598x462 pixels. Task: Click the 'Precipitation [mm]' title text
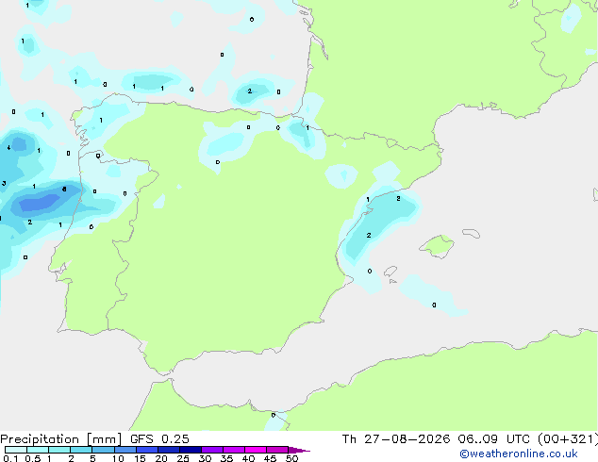[61, 439]
